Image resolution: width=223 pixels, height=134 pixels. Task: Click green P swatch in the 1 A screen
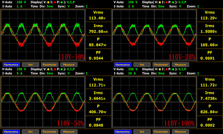click(x=62, y=2)
